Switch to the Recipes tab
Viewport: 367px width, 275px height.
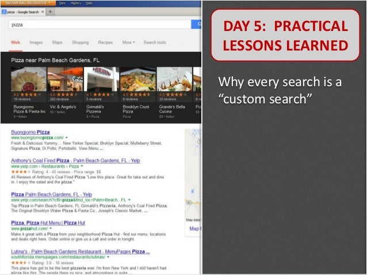[x=105, y=42]
